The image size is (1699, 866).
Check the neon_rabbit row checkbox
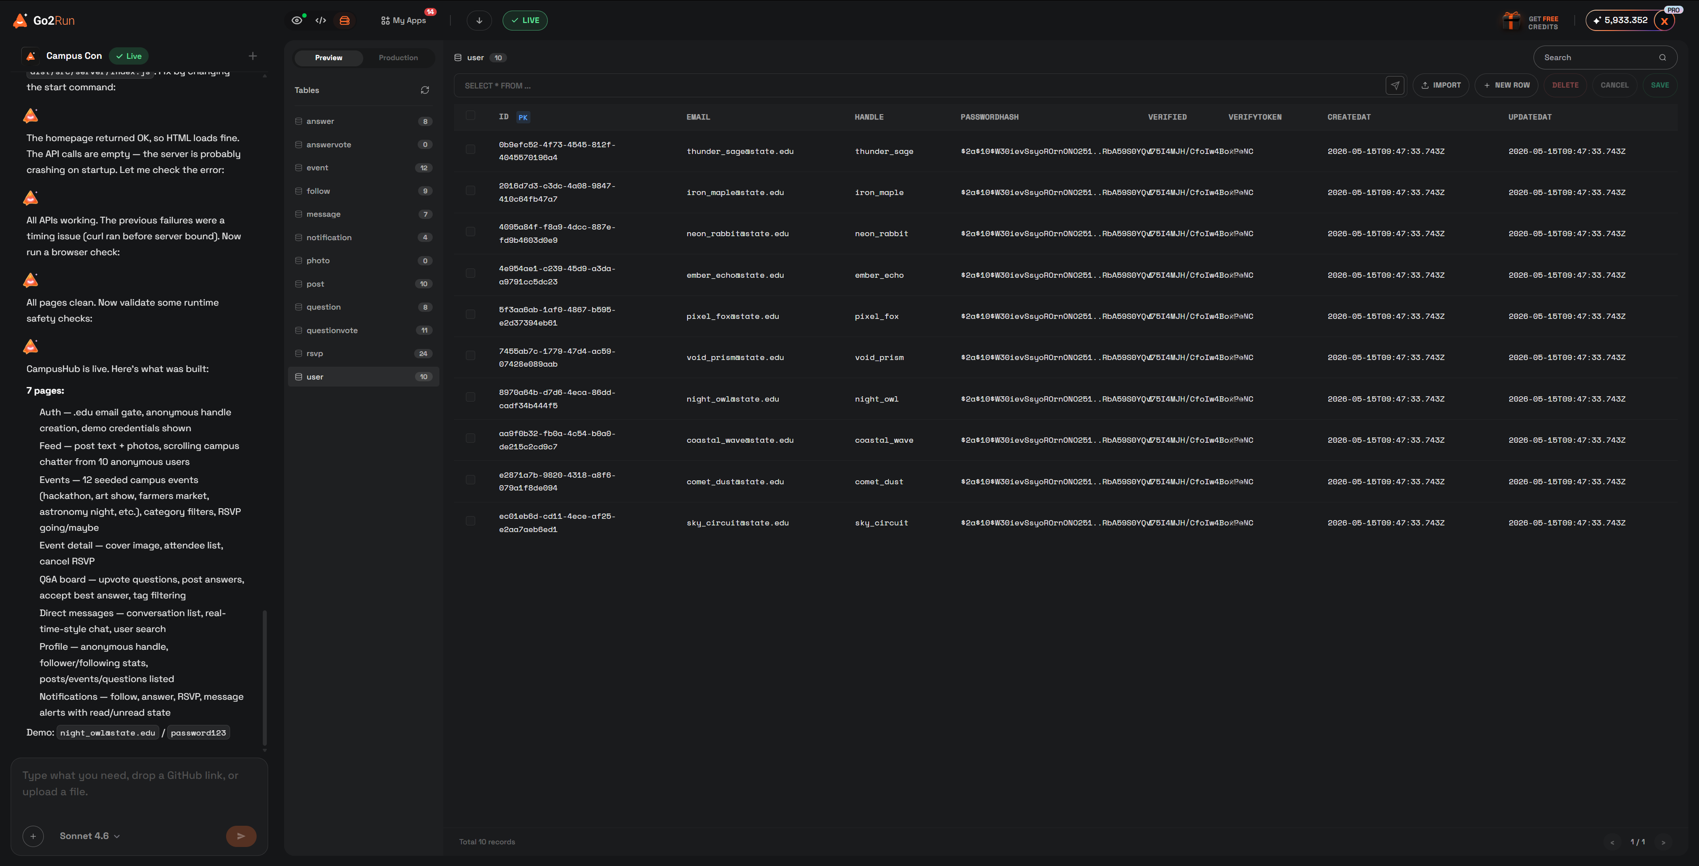coord(470,232)
